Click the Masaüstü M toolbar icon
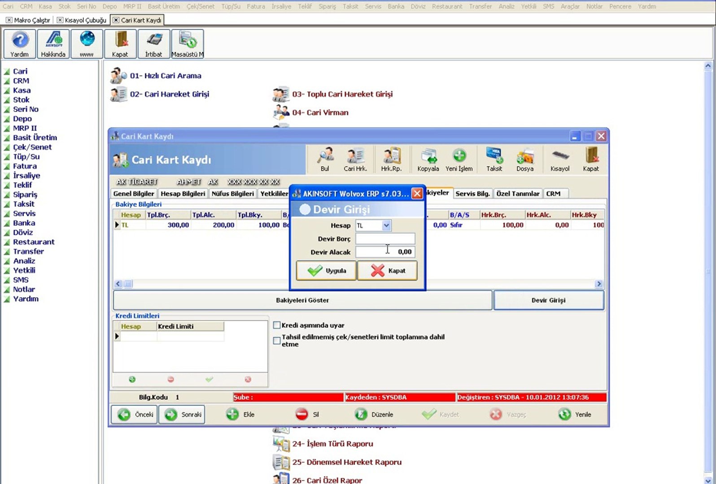This screenshot has width=716, height=484. point(188,44)
